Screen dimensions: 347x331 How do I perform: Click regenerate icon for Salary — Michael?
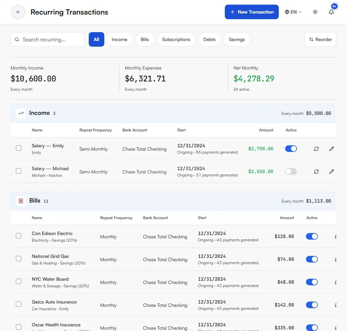[x=316, y=171]
